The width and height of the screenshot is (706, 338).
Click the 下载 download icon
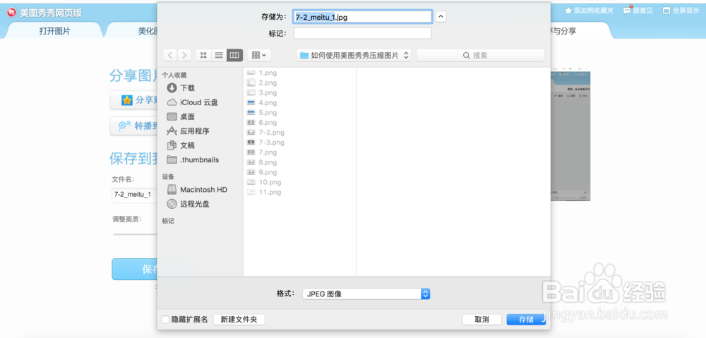[x=172, y=87]
